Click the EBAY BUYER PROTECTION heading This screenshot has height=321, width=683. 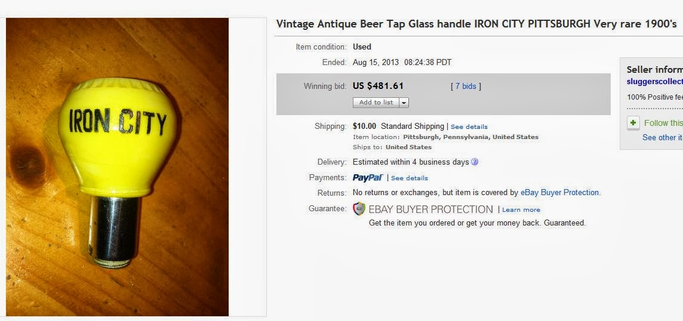(430, 209)
